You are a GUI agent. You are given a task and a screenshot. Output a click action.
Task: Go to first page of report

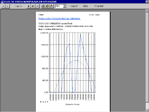click(3, 6)
